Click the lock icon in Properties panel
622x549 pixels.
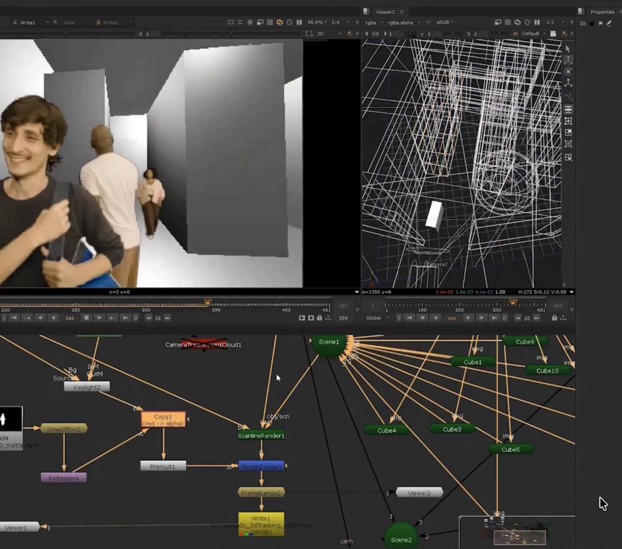click(592, 23)
